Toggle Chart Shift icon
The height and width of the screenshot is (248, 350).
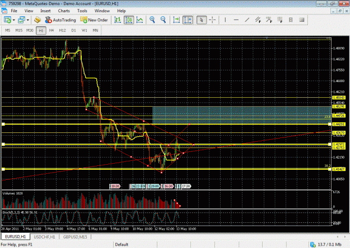click(x=188, y=20)
